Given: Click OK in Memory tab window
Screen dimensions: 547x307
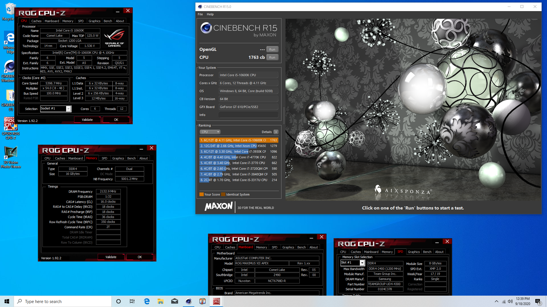Looking at the screenshot, I should click(x=140, y=257).
